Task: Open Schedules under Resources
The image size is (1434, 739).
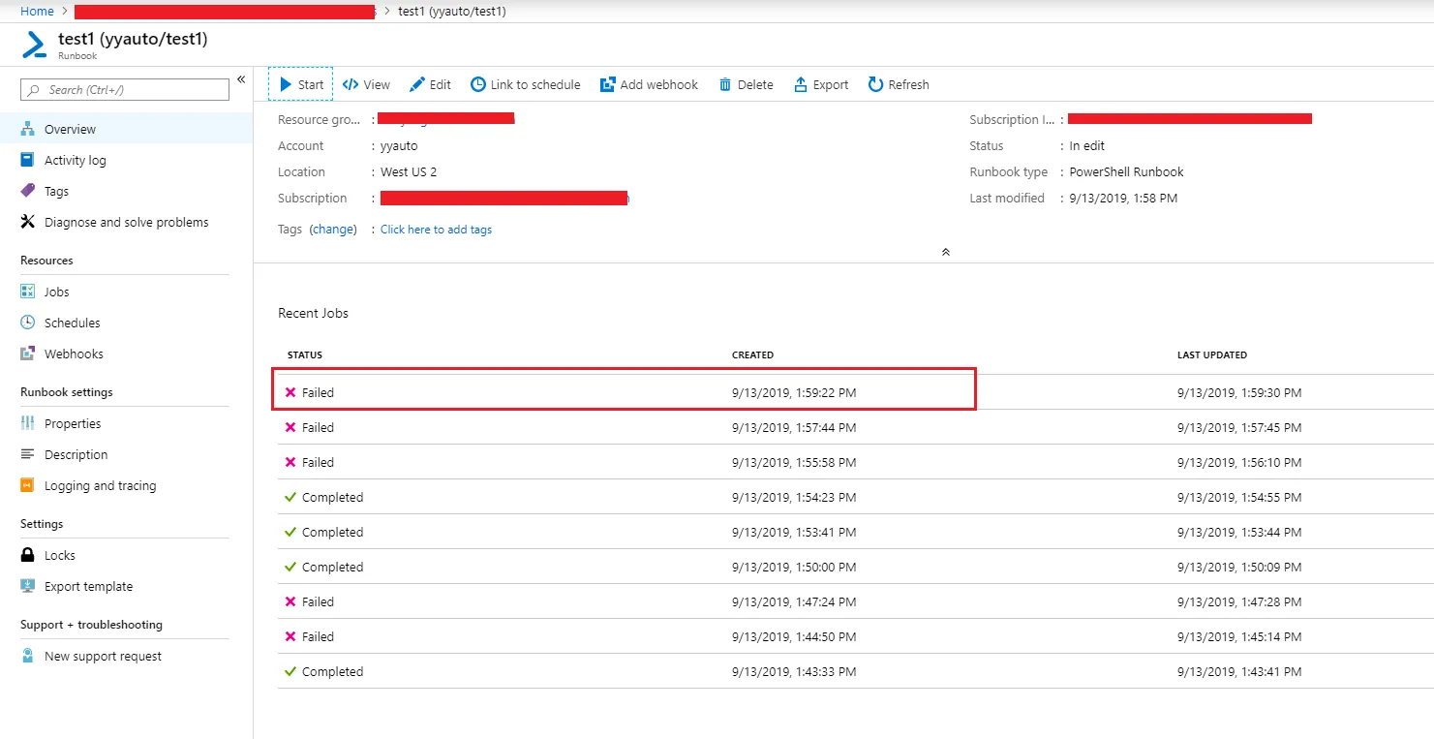Action: tap(126, 323)
